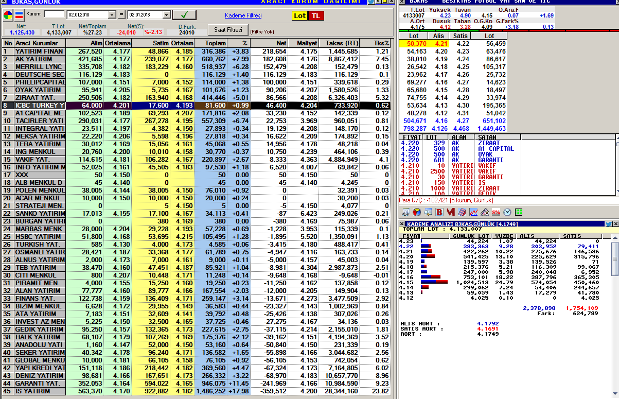Click X left of Kademe Analizi title
This screenshot has width=619, height=399.
402,224
